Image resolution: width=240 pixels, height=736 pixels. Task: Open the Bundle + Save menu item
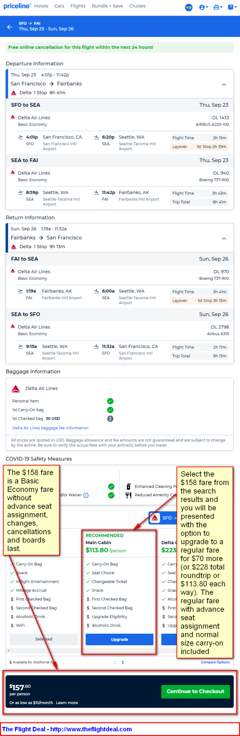pyautogui.click(x=107, y=6)
